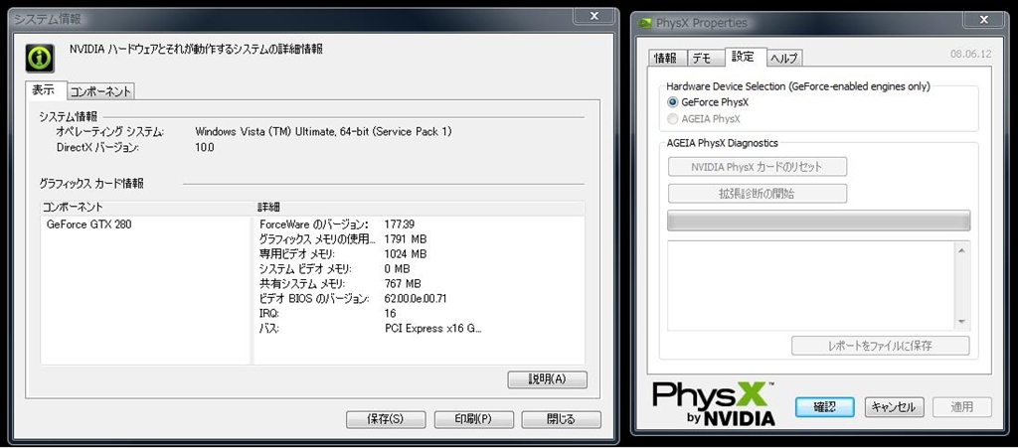The image size is (1018, 448).
Task: Click the diagnostics progress bar
Action: 819,221
